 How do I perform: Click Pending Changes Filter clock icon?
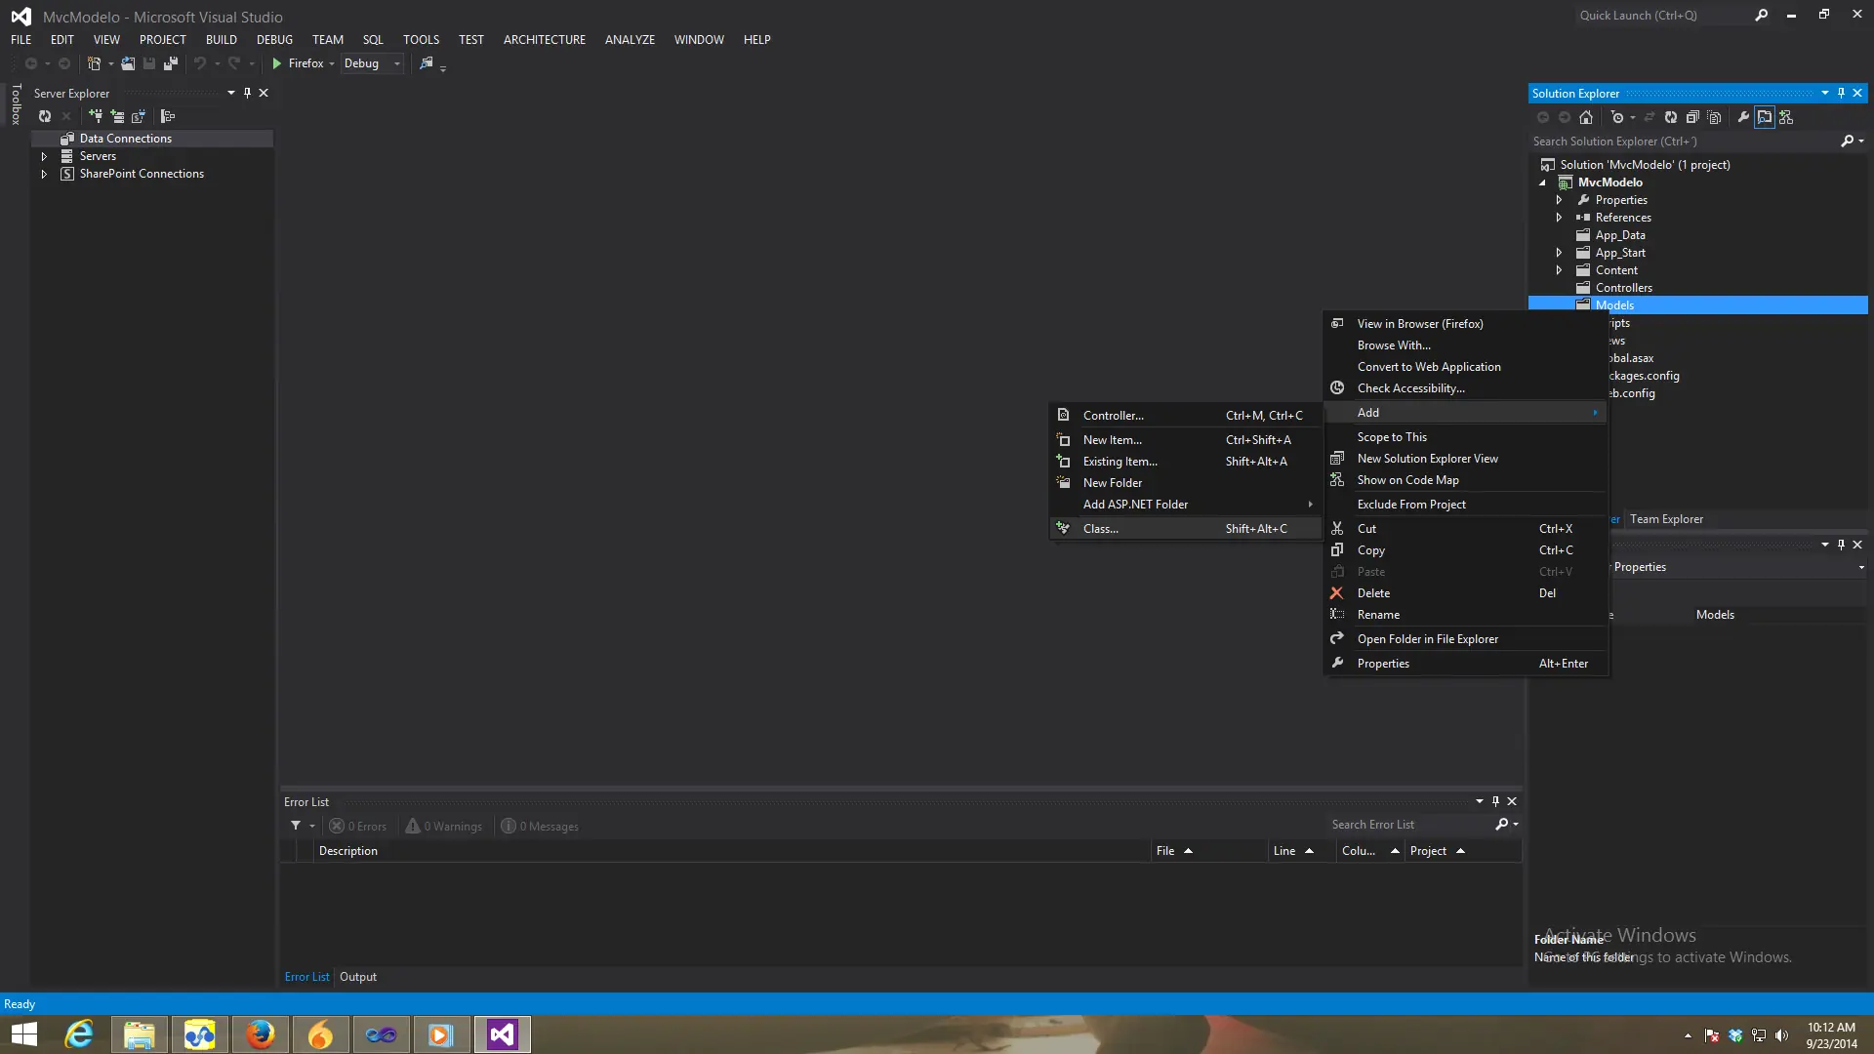tap(1617, 117)
